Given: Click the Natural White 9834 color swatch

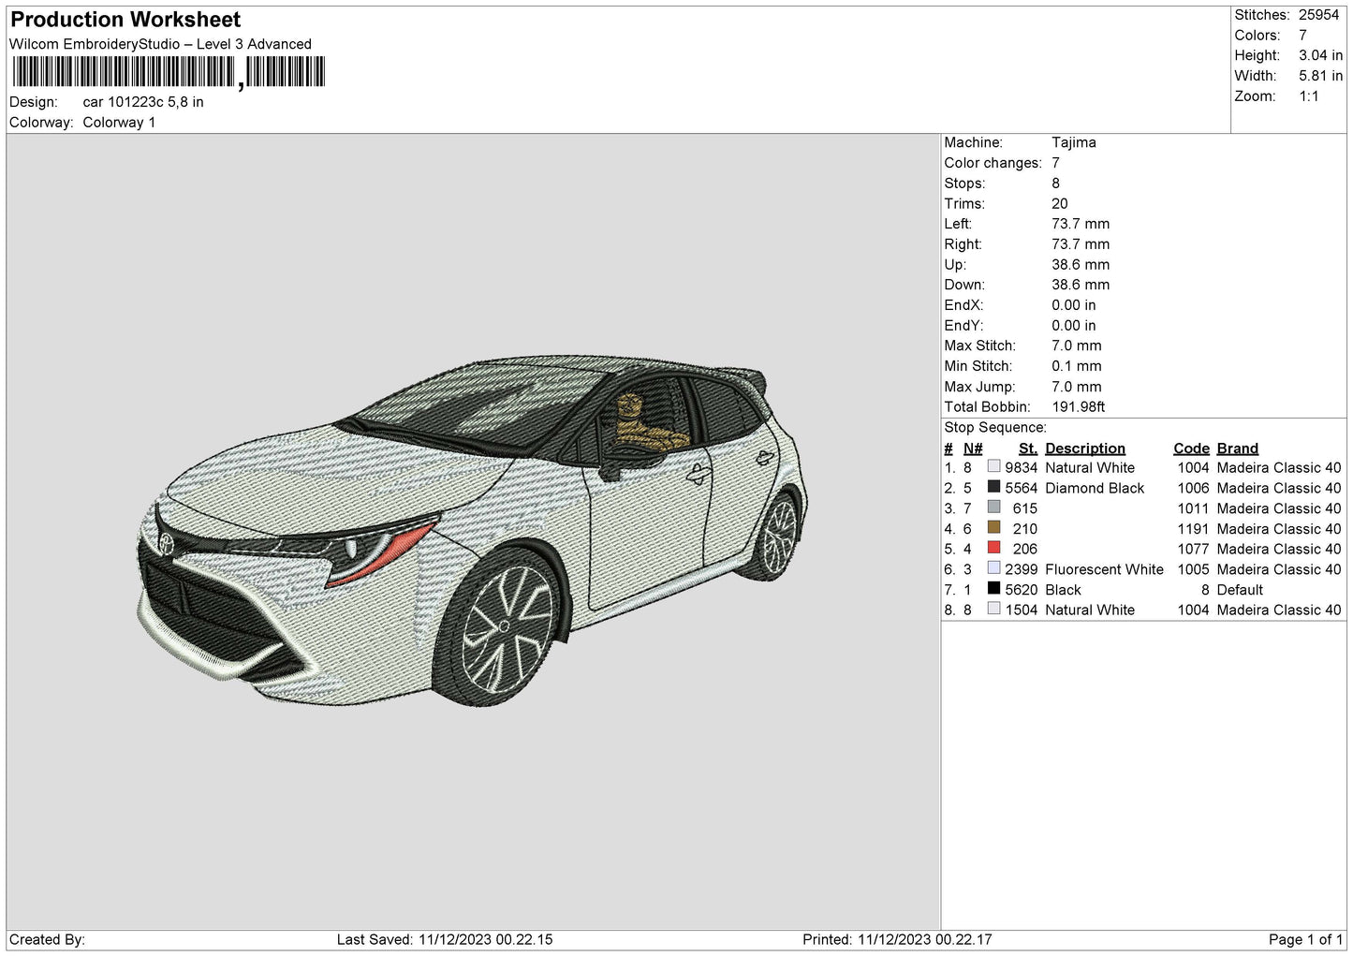Looking at the screenshot, I should 993,467.
